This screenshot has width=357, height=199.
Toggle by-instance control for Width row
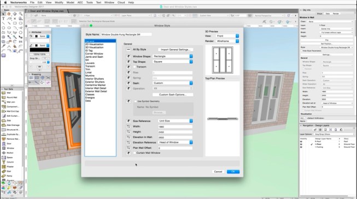pyautogui.click(x=128, y=126)
